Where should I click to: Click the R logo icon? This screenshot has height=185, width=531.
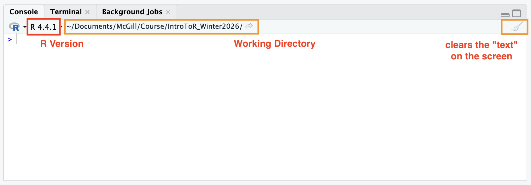coord(14,27)
